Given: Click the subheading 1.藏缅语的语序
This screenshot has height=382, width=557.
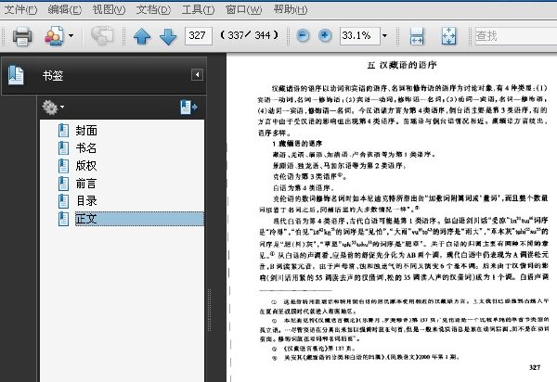Looking at the screenshot, I should pyautogui.click(x=297, y=144).
